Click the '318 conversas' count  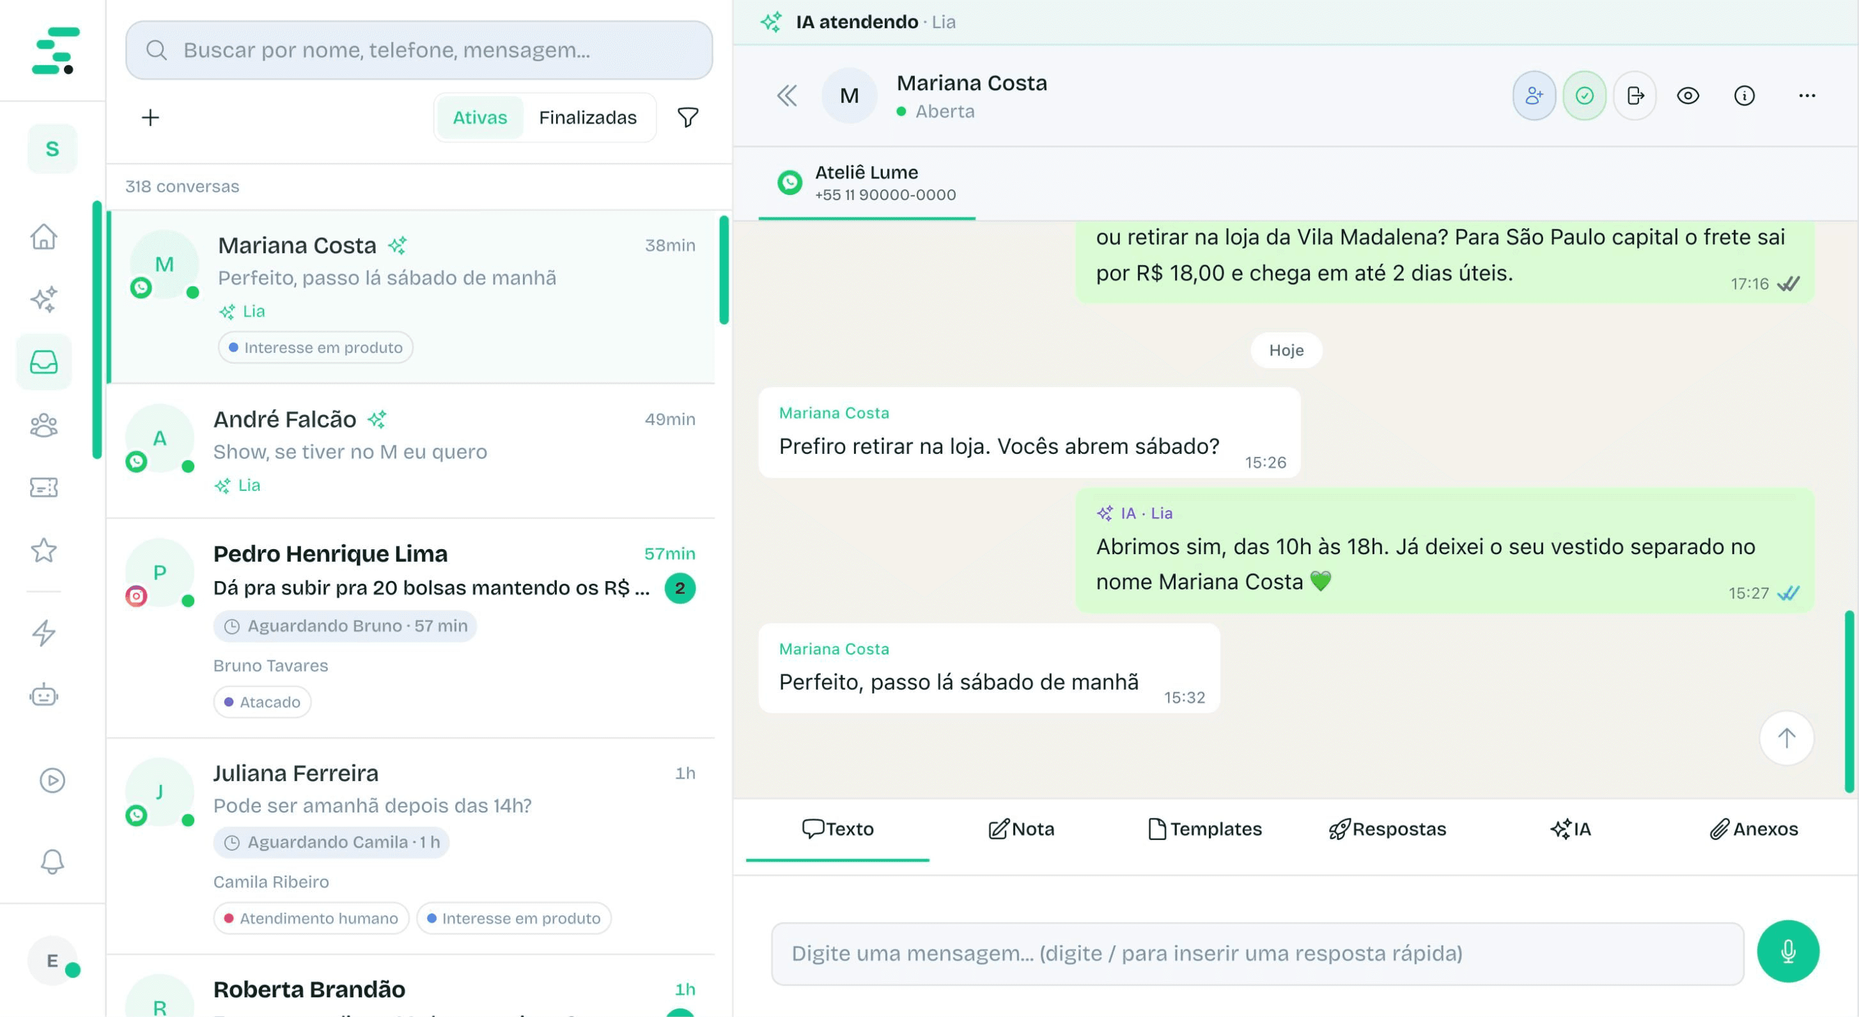tap(182, 186)
